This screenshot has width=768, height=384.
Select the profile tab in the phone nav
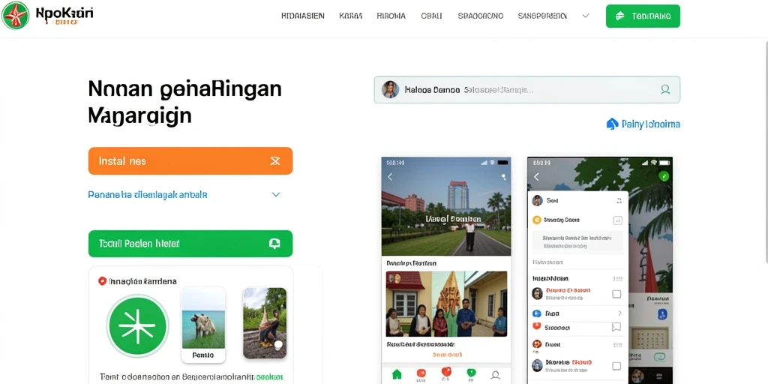496,375
